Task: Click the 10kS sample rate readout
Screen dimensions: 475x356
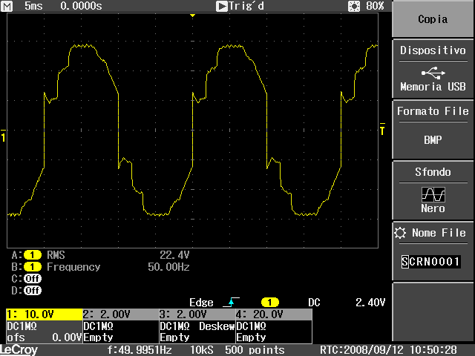Action: [x=202, y=350]
